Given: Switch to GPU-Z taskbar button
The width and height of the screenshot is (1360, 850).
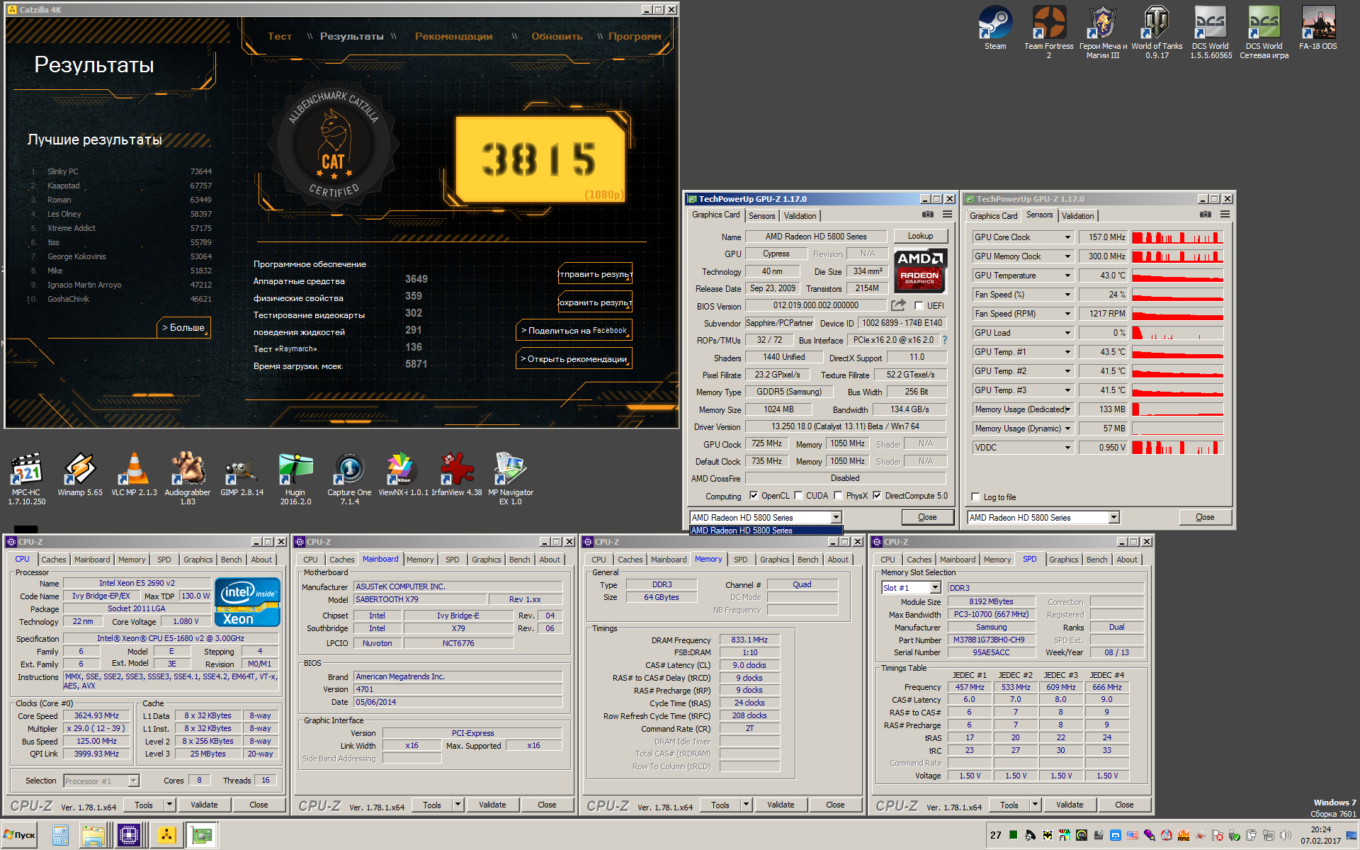Looking at the screenshot, I should [203, 836].
